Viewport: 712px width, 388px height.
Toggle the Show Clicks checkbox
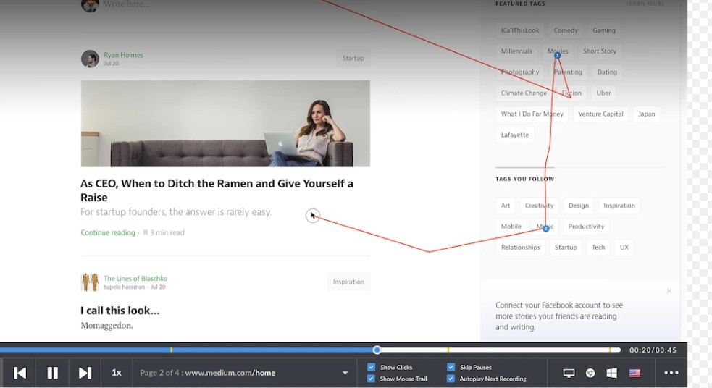(372, 367)
